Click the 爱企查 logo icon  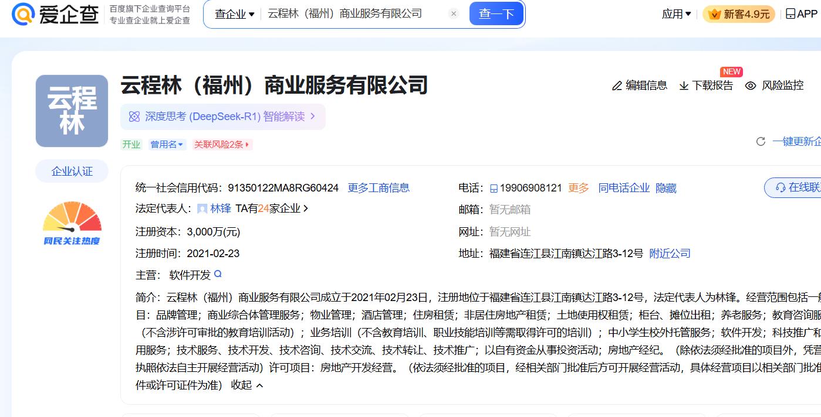click(23, 14)
